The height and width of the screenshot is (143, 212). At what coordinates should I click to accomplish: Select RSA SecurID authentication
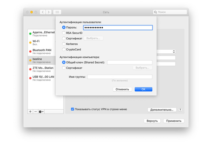tap(64, 33)
